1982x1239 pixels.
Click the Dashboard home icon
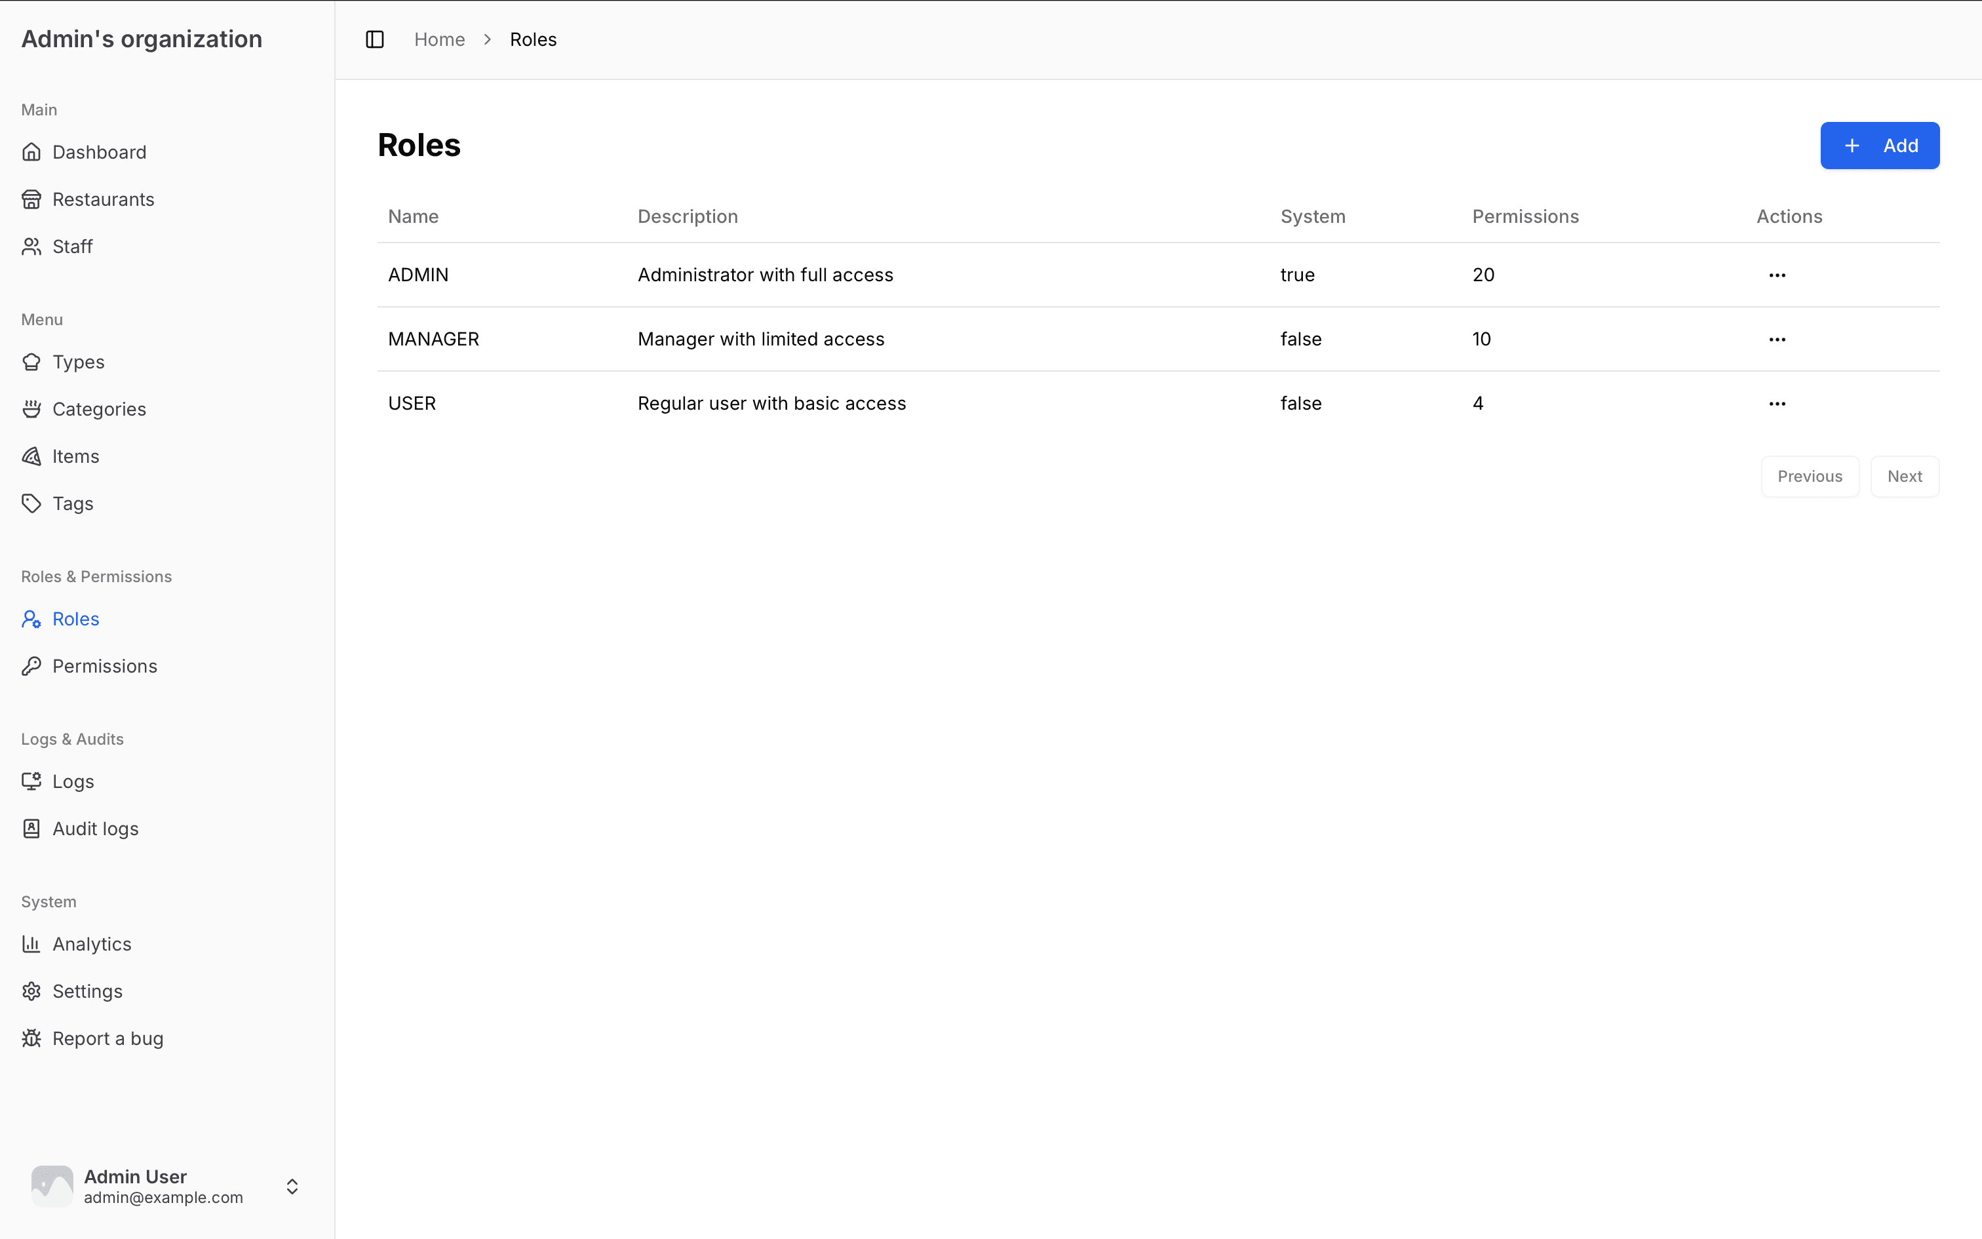31,152
